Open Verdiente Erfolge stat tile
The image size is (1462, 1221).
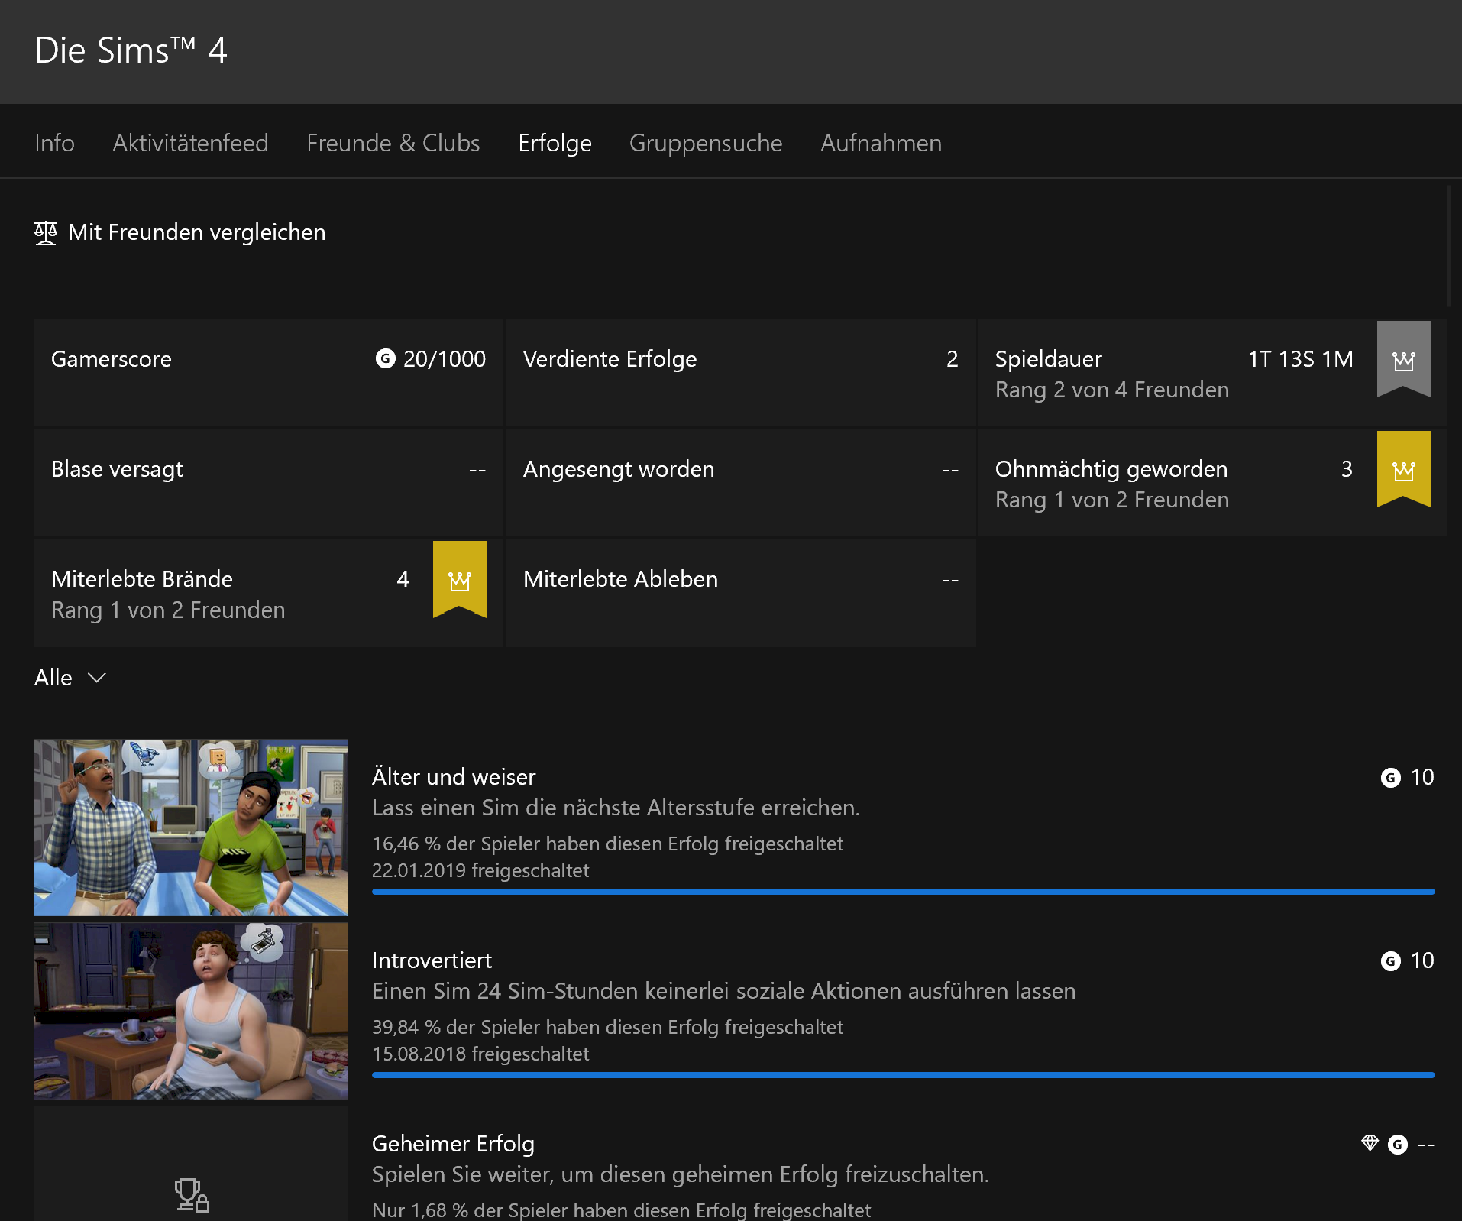741,373
